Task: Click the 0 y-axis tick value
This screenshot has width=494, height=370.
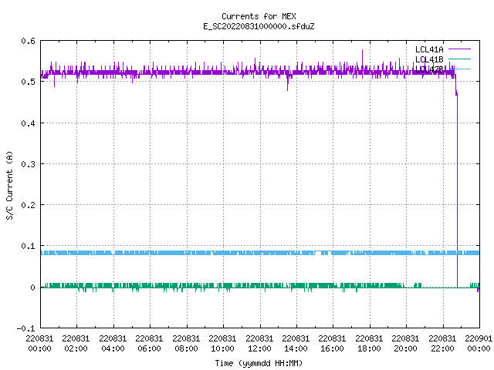Action: (x=32, y=288)
